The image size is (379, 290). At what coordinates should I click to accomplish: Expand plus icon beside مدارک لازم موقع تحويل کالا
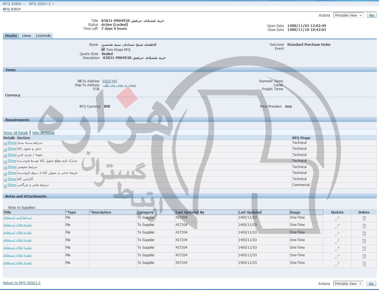coord(5,162)
